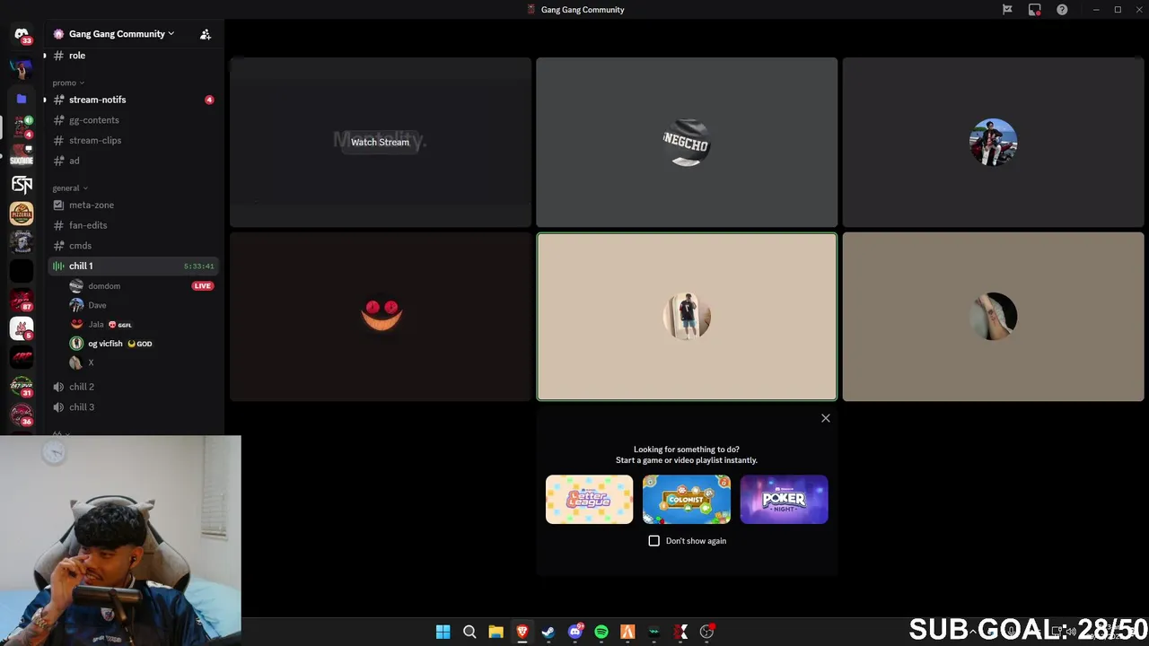1149x646 pixels.
Task: Open the stream-clips channel
Action: click(133, 140)
